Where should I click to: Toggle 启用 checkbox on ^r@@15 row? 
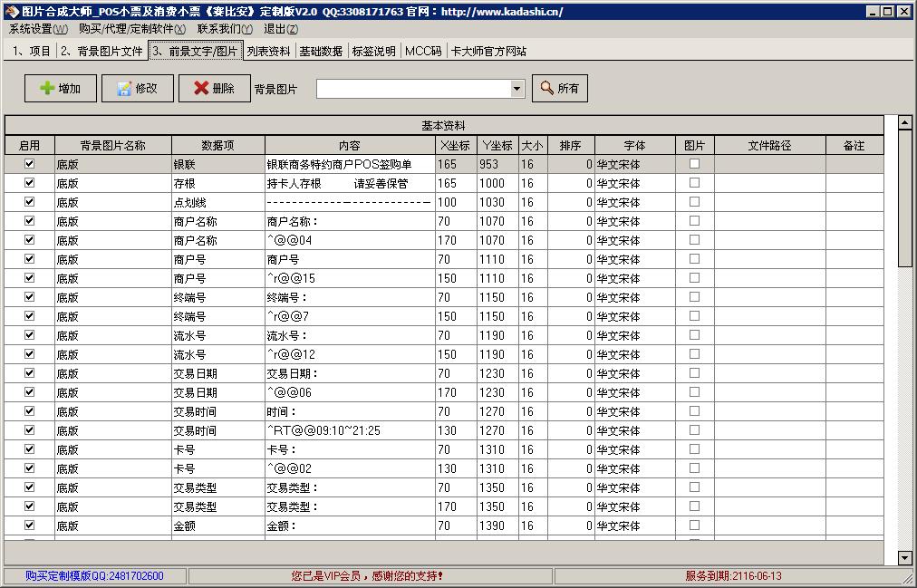(x=29, y=277)
